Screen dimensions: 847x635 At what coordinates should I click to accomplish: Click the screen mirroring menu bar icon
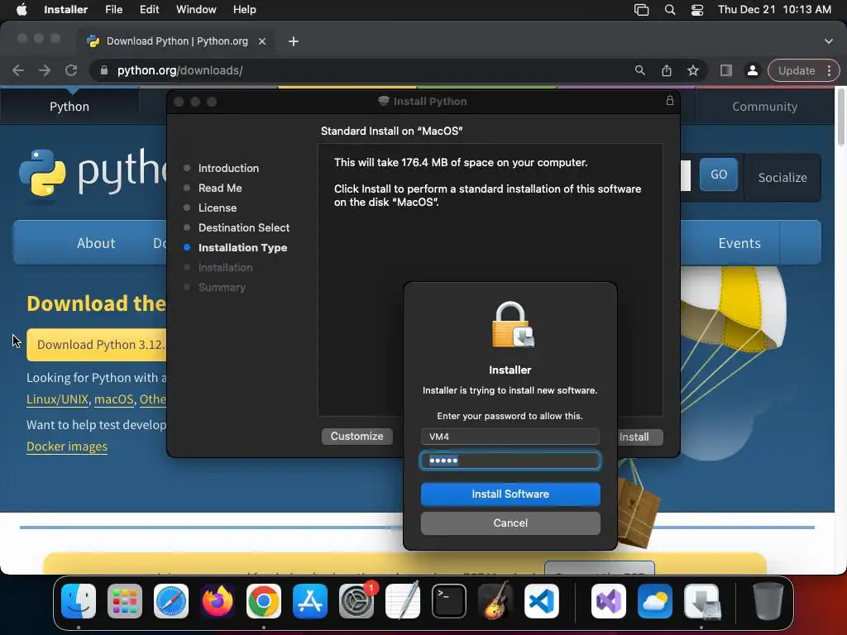click(641, 10)
